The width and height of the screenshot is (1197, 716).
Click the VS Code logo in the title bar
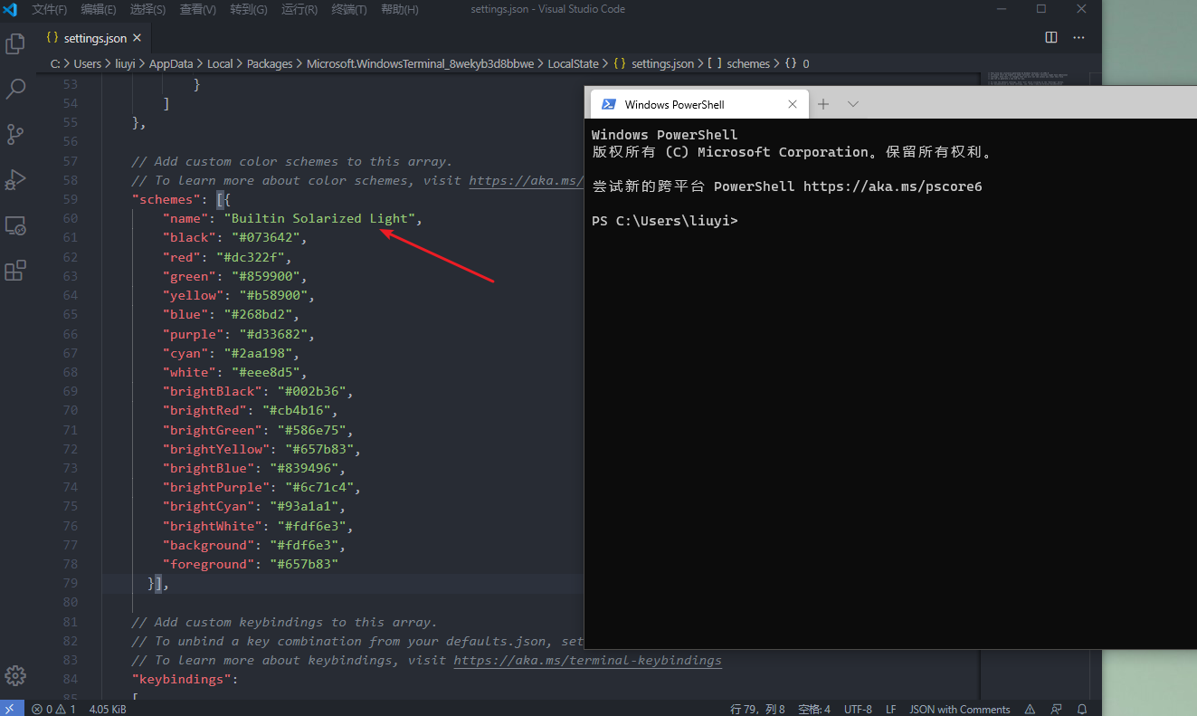[x=10, y=9]
